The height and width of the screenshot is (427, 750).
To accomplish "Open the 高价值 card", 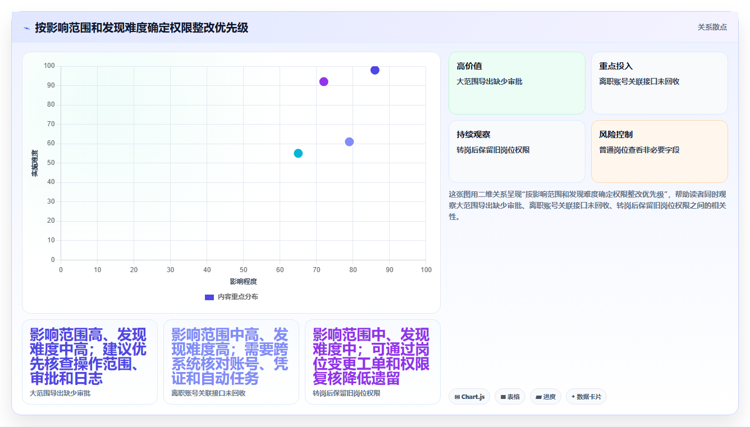I will click(517, 83).
